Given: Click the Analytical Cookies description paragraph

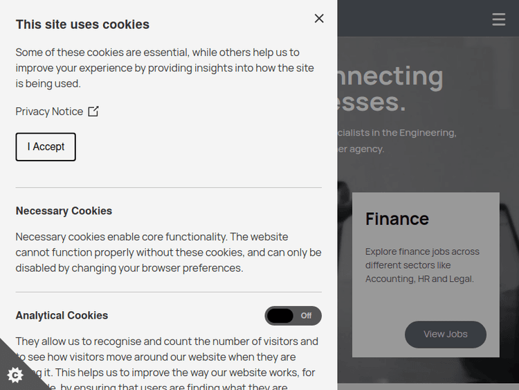Looking at the screenshot, I should click(167, 357).
